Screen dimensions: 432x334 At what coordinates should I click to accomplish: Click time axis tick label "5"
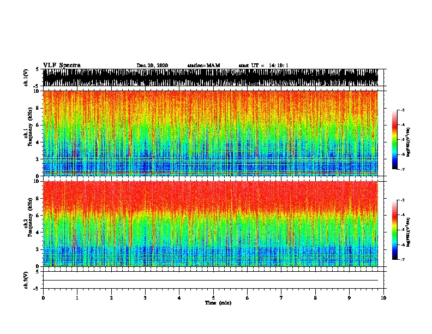pyautogui.click(x=213, y=298)
